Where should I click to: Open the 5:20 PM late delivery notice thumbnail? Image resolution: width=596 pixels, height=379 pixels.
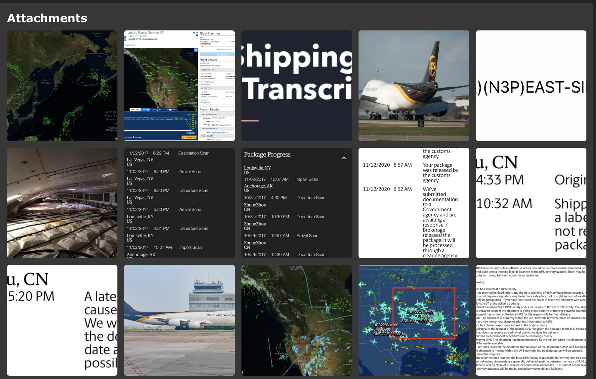click(62, 320)
